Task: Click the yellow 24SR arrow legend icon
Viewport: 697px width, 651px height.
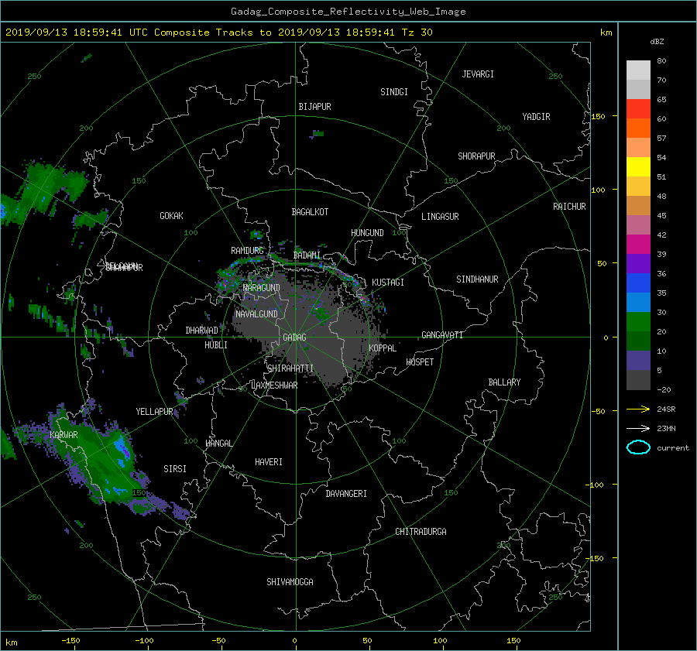Action: click(638, 409)
